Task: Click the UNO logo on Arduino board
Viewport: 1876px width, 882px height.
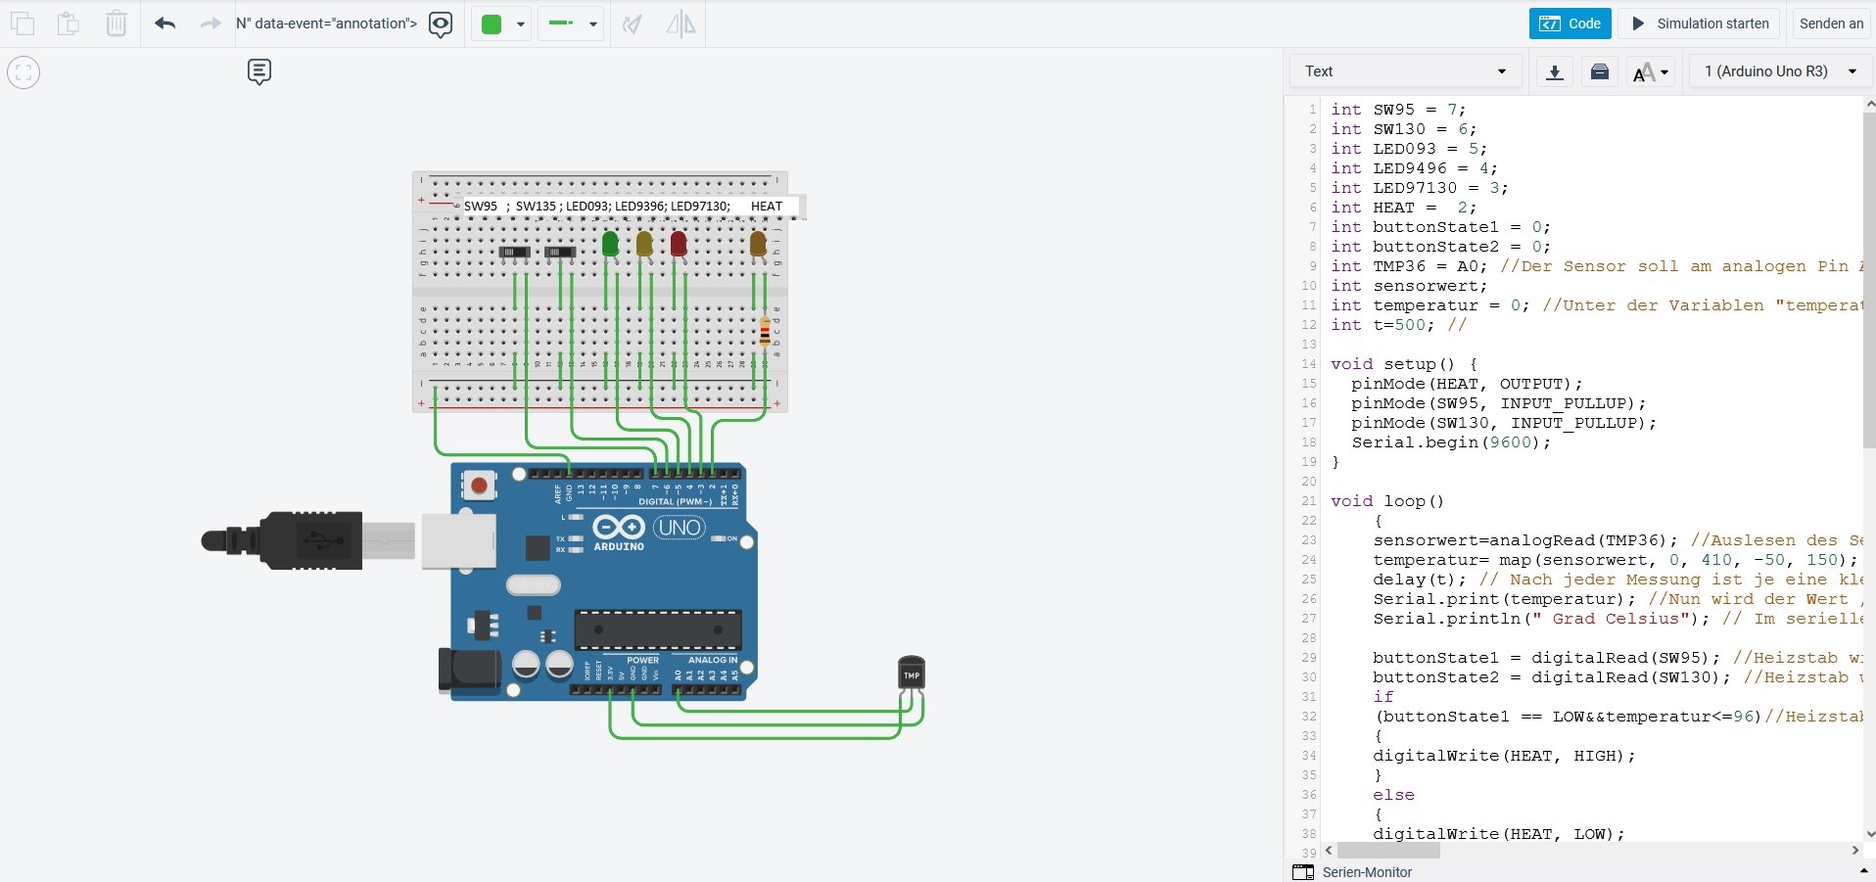Action: click(x=680, y=528)
